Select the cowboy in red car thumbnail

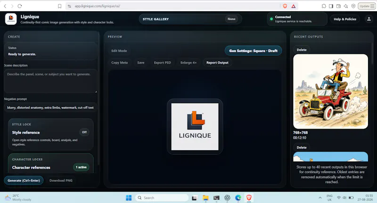(x=330, y=91)
